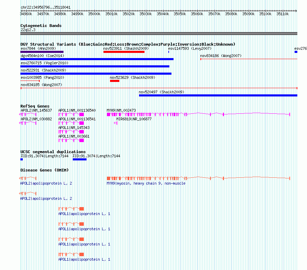Click the esv7844 (Ahn2009) purple variant bar
The image size is (307, 270).
coord(42,52)
